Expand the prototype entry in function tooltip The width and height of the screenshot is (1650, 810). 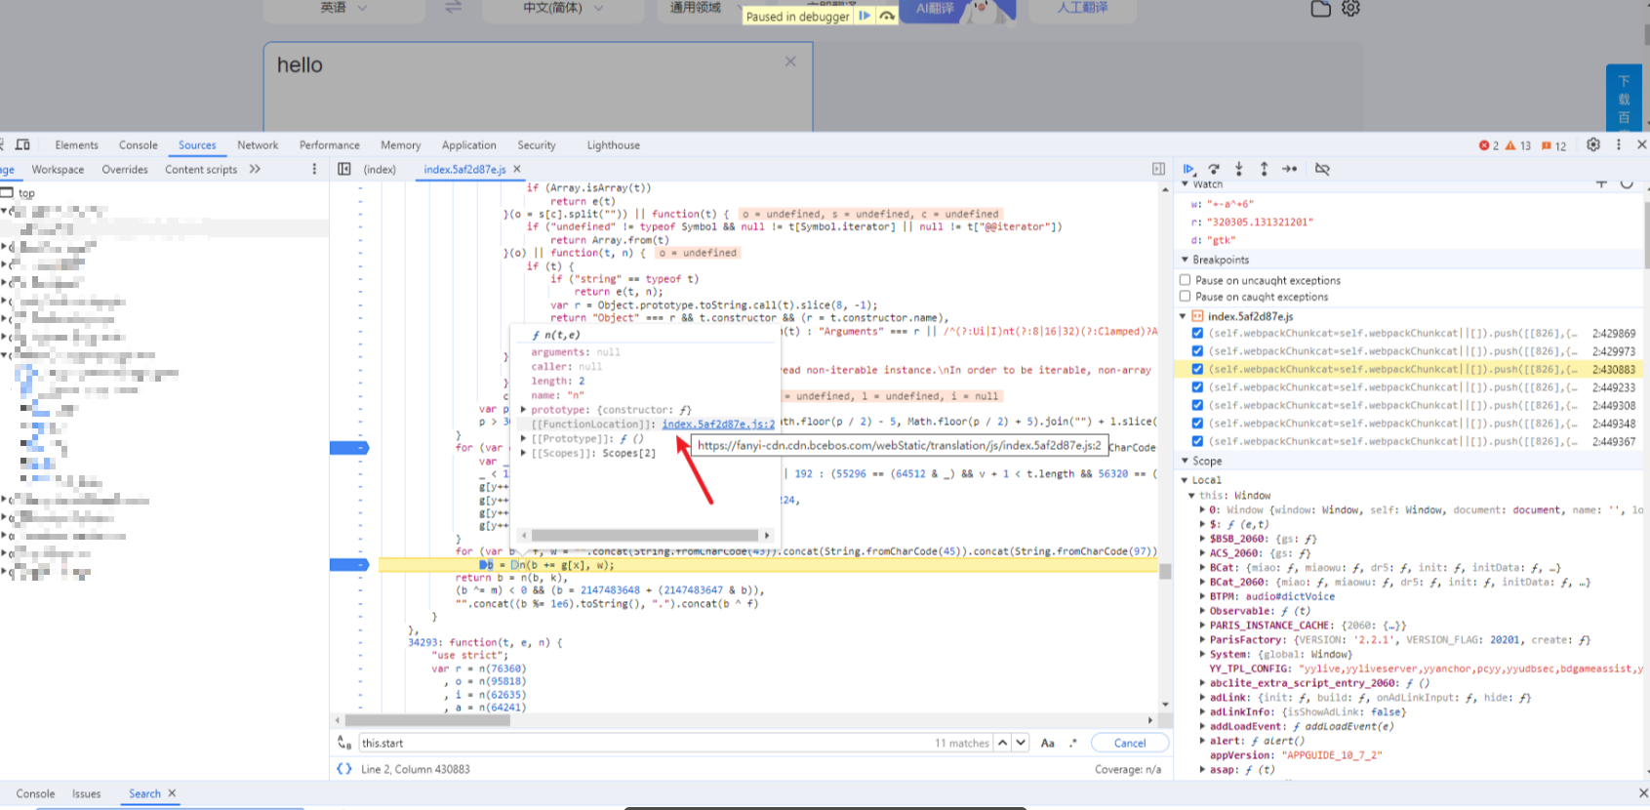point(524,410)
